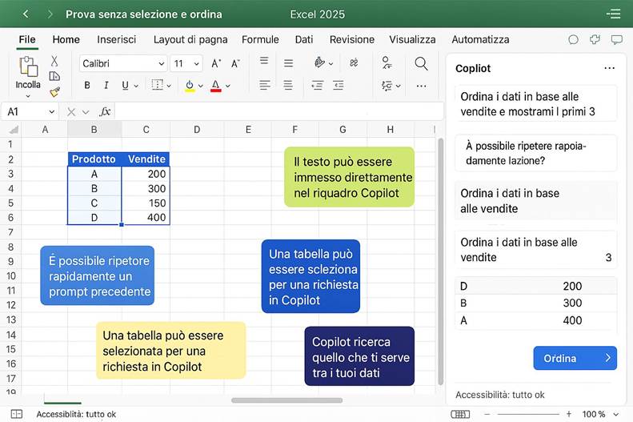Click the back arrow in title bar
This screenshot has width=633, height=422.
click(26, 14)
